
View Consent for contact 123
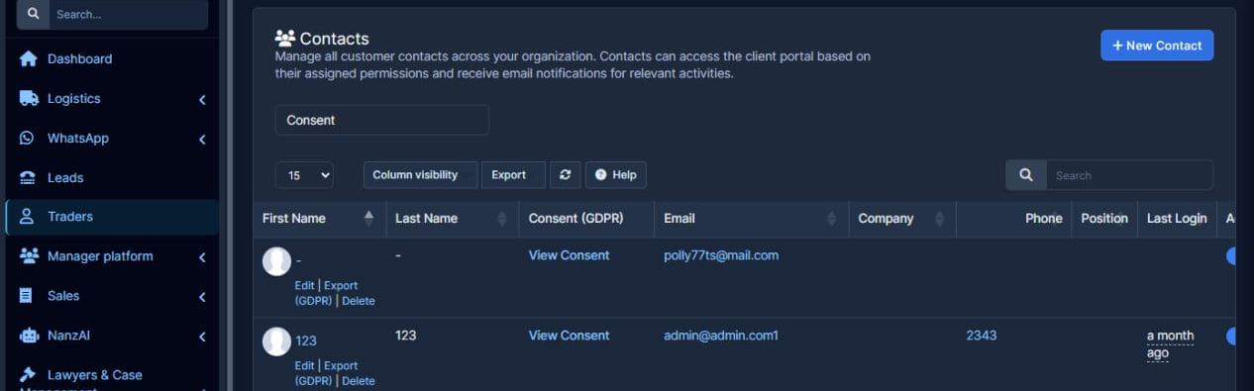pyautogui.click(x=569, y=335)
